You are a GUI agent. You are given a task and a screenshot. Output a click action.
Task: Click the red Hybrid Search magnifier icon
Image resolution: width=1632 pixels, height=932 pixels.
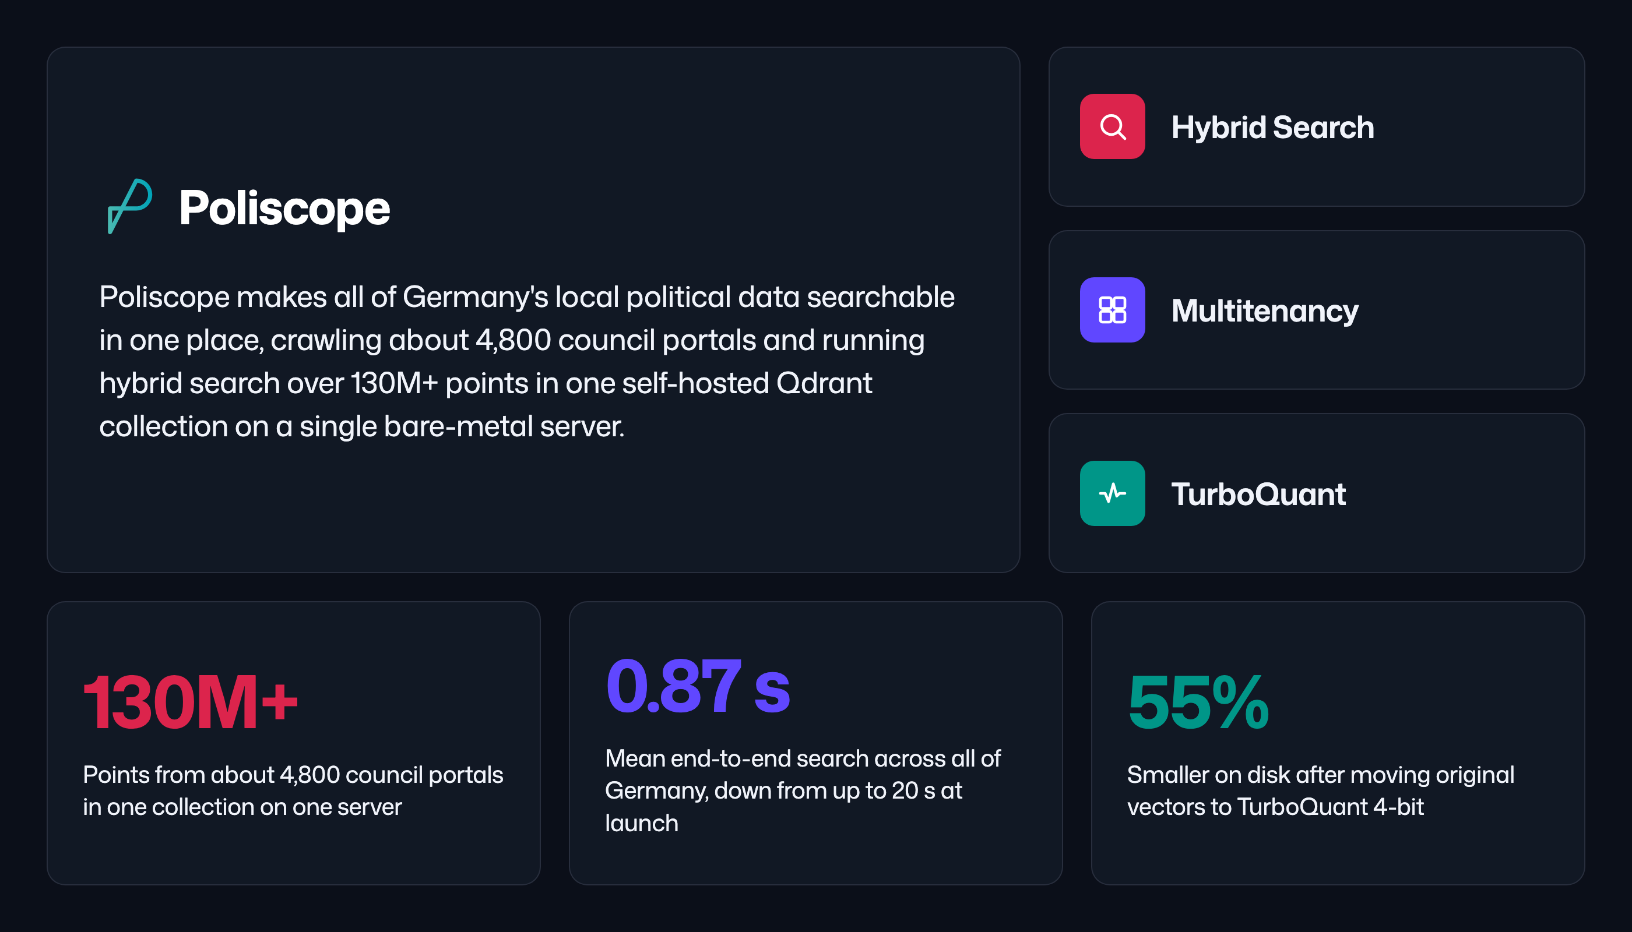[1112, 126]
